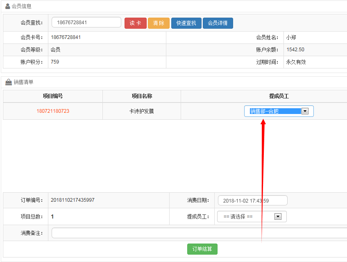This screenshot has height=262, width=347.
Task: Click the 项目名称 column header
Action: point(141,96)
